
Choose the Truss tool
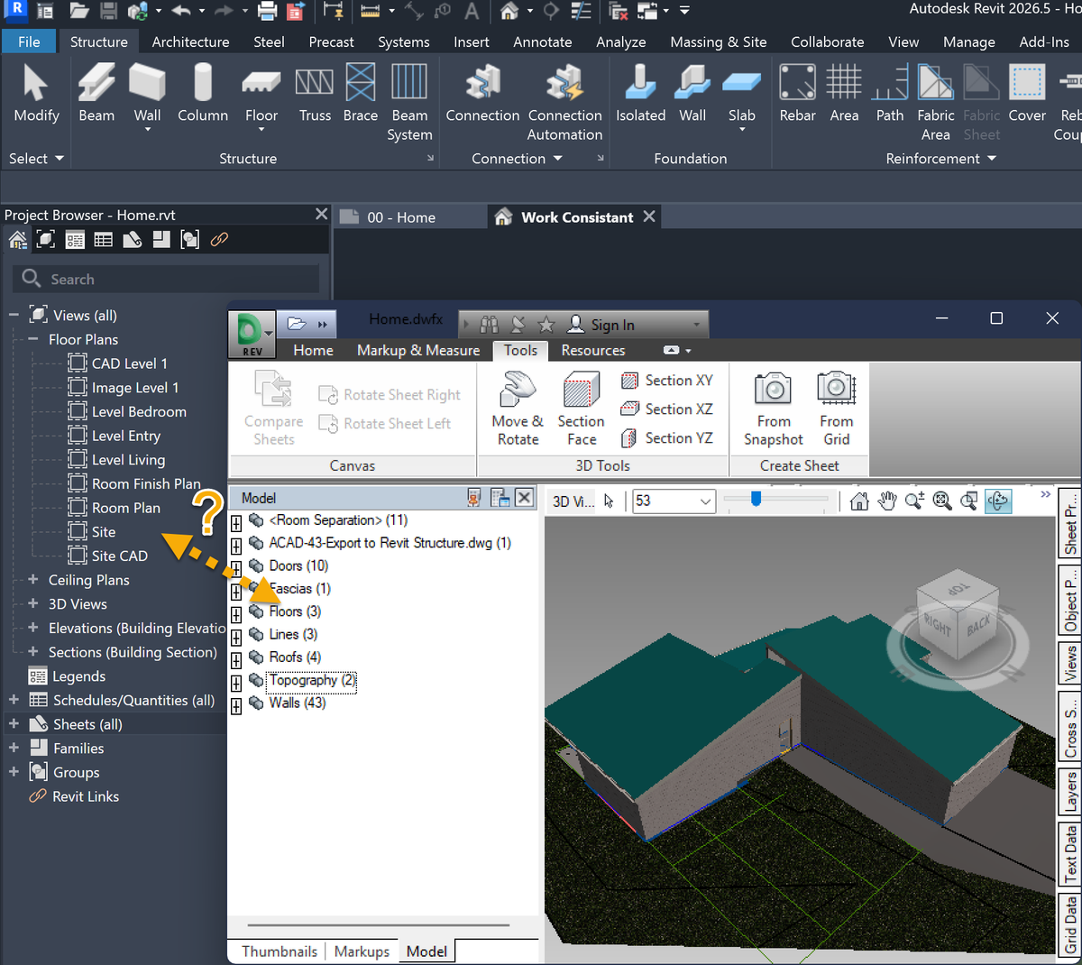click(315, 94)
